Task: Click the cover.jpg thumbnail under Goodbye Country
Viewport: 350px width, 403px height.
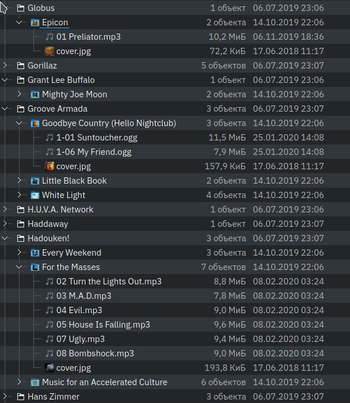Action: point(49,166)
